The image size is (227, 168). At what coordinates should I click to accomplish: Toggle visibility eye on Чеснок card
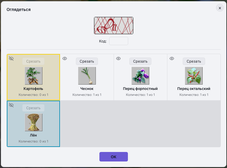[x=65, y=58]
